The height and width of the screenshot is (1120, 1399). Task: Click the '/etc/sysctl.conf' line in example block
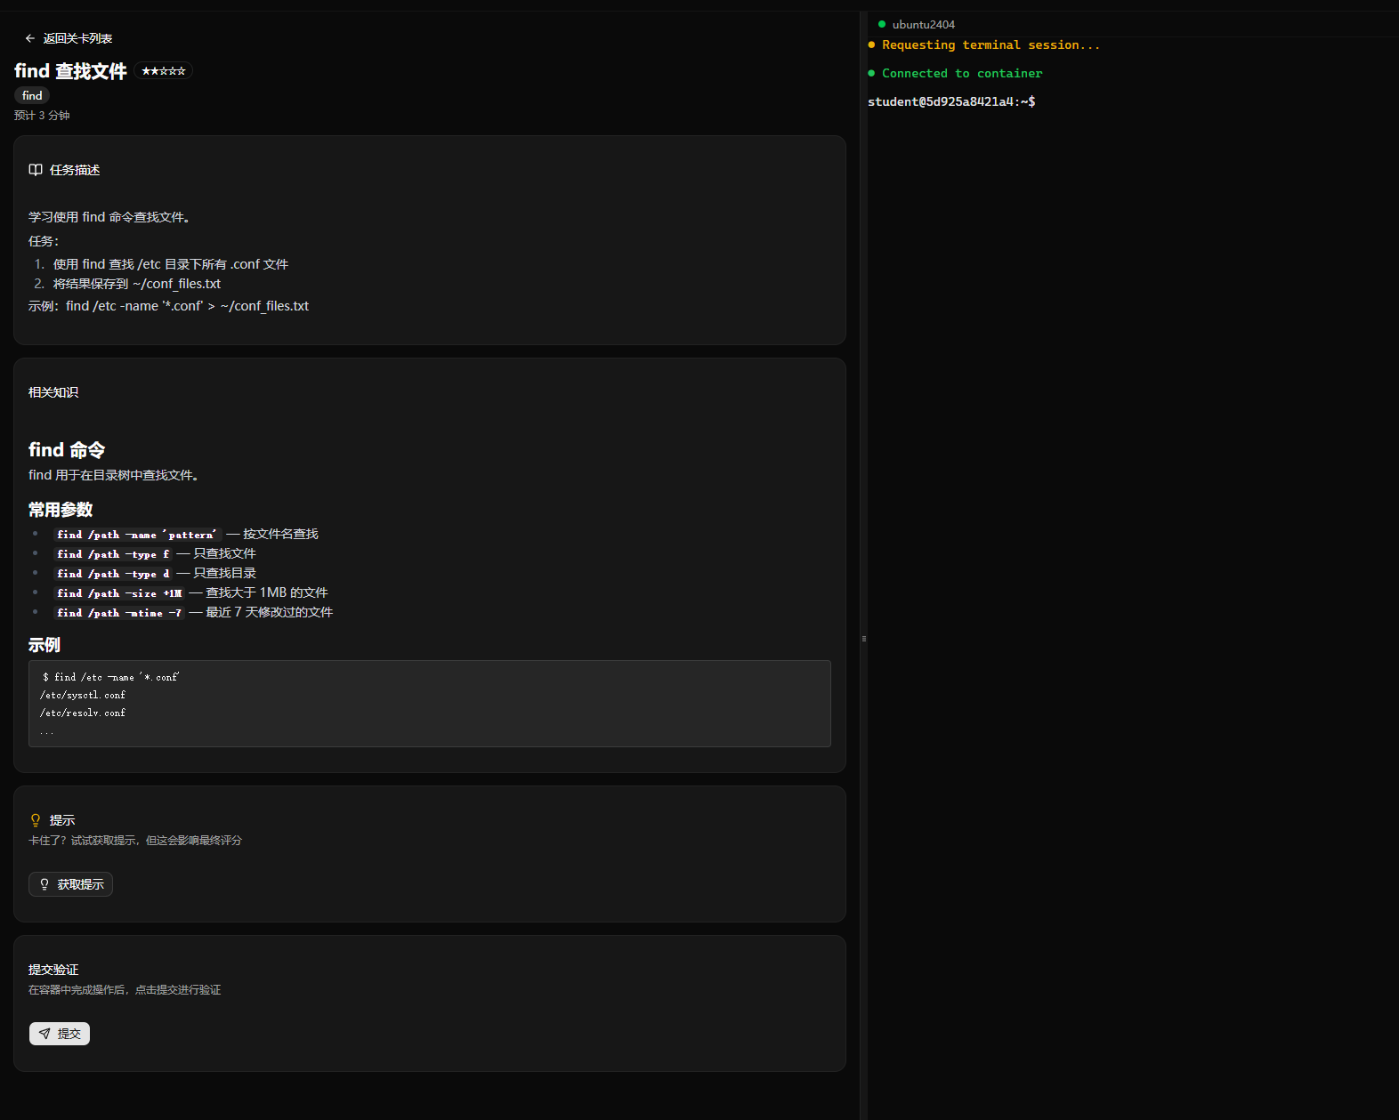(x=83, y=695)
